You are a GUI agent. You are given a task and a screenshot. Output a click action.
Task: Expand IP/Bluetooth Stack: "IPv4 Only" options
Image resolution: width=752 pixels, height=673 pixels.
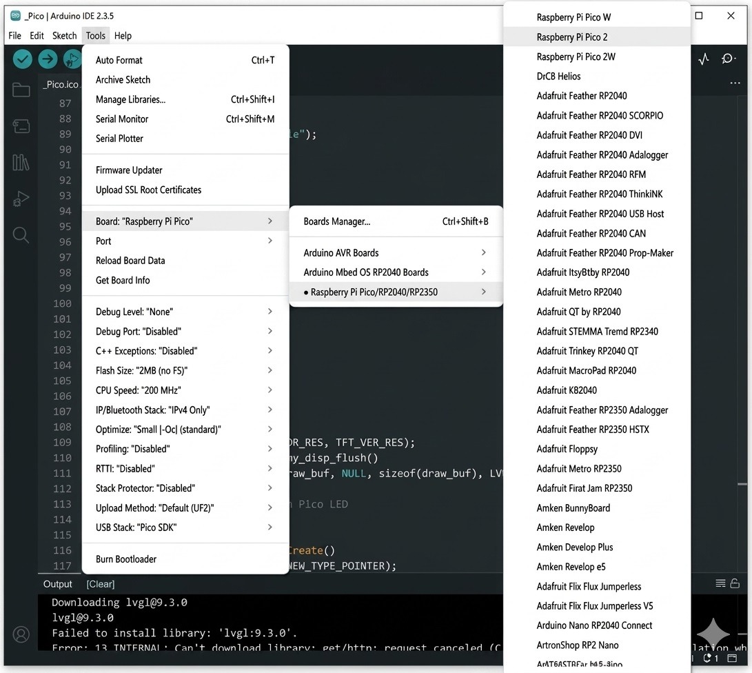[x=185, y=410]
